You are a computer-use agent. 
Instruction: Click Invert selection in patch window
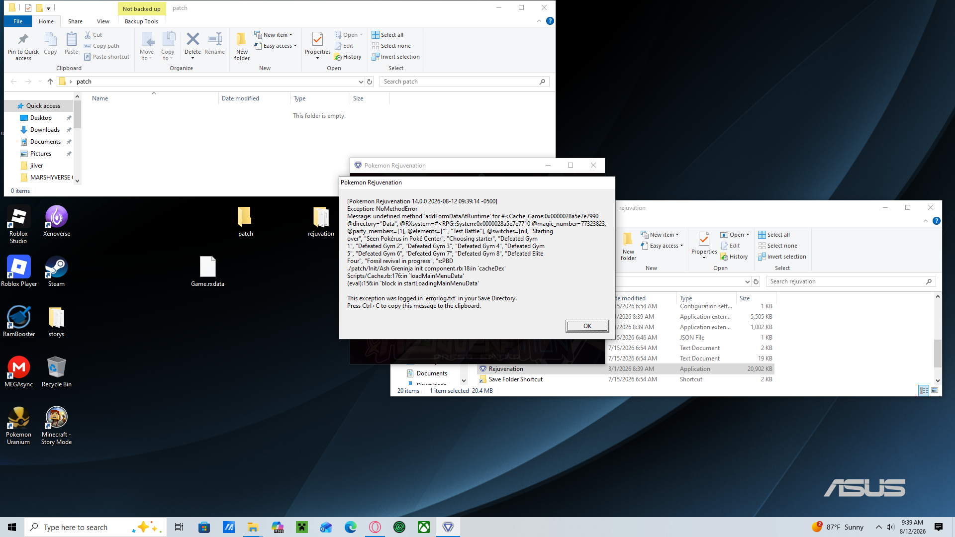tap(396, 57)
